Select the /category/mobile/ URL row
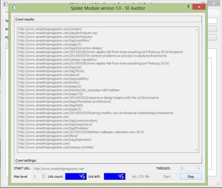 coord(56,147)
